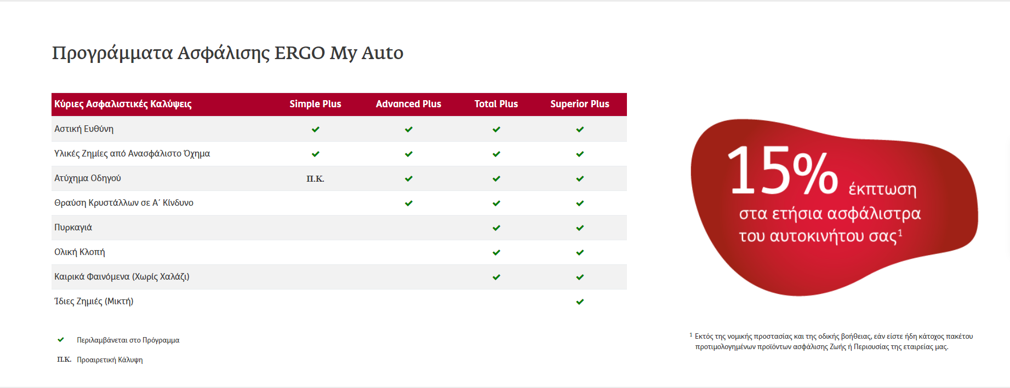Click the Advanced Plus checkmark for Ατύχημα Οδηγού
The width and height of the screenshot is (1010, 388).
pos(409,179)
